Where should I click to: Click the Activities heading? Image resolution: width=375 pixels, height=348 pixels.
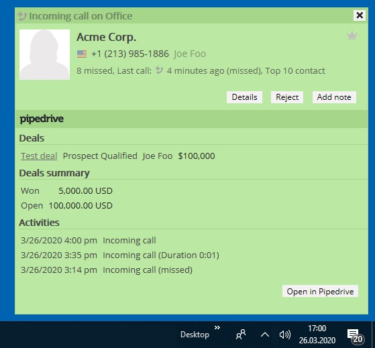coord(39,223)
